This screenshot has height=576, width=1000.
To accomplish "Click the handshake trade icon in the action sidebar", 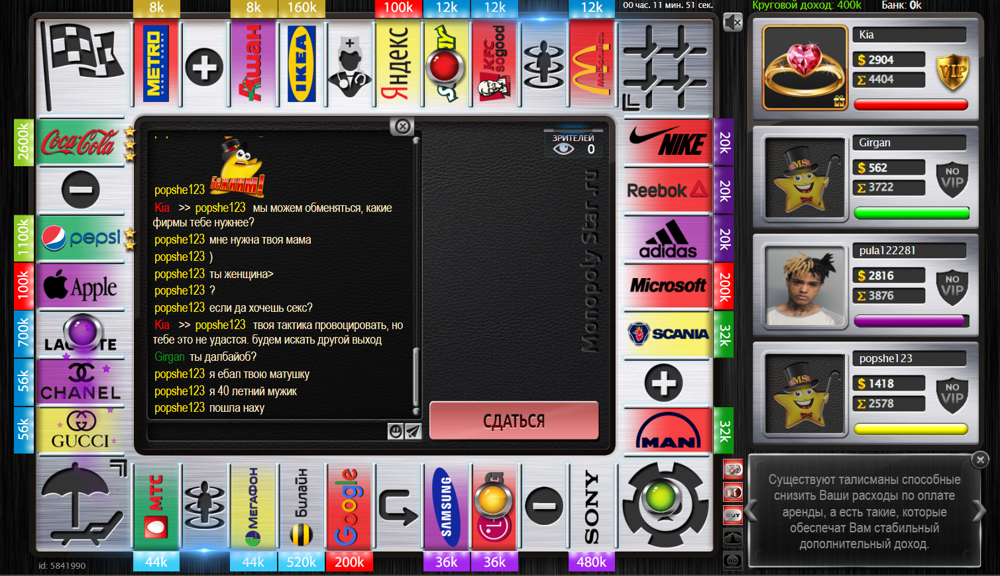I will click(733, 537).
